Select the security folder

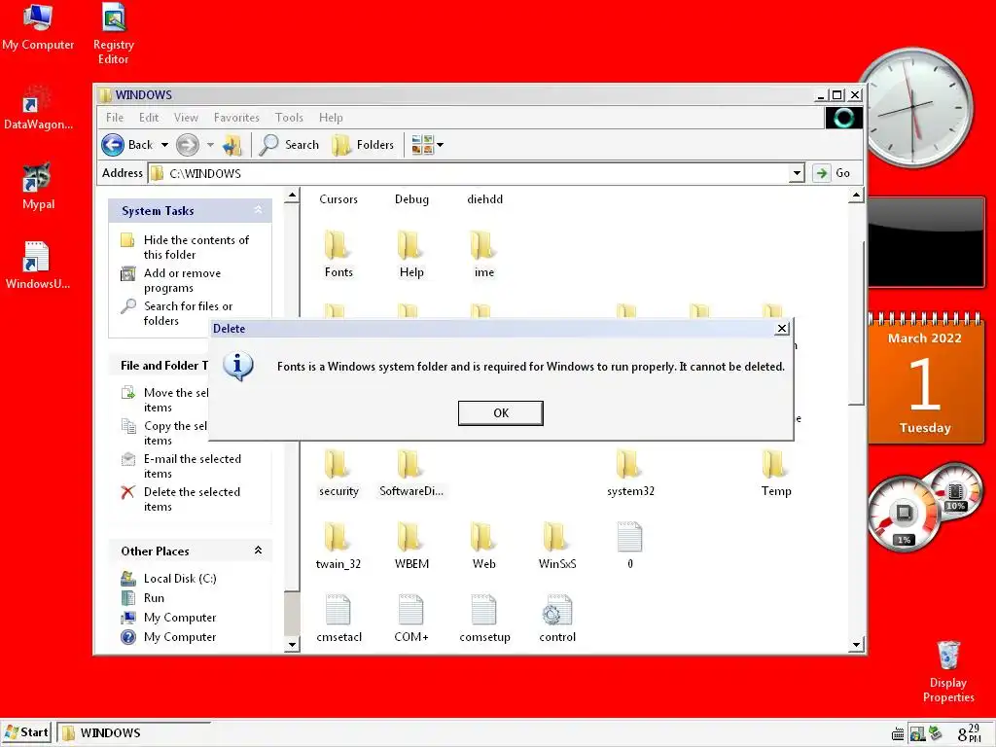(338, 474)
